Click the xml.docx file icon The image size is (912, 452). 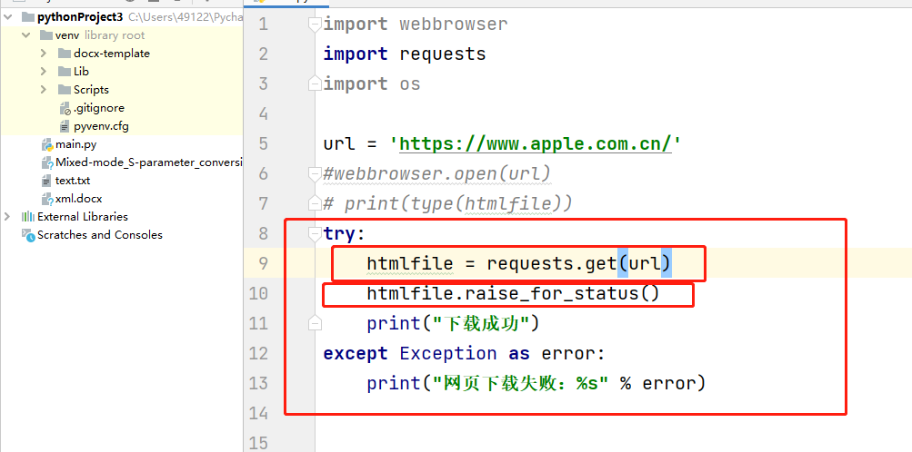click(47, 199)
